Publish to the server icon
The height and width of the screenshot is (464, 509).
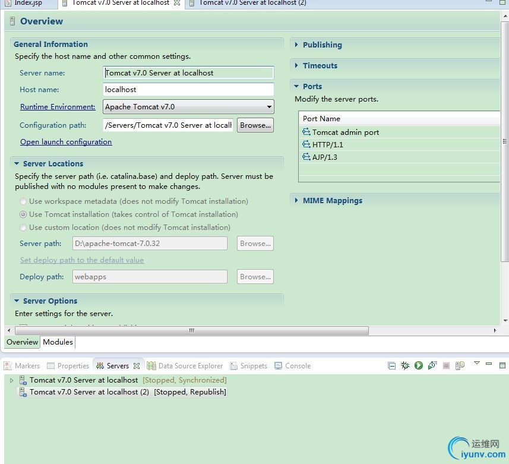coord(460,365)
